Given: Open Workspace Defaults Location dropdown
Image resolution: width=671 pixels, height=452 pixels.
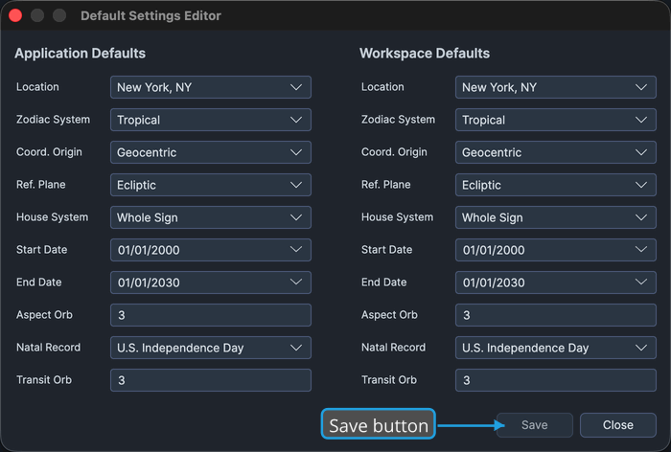Looking at the screenshot, I should pyautogui.click(x=555, y=87).
